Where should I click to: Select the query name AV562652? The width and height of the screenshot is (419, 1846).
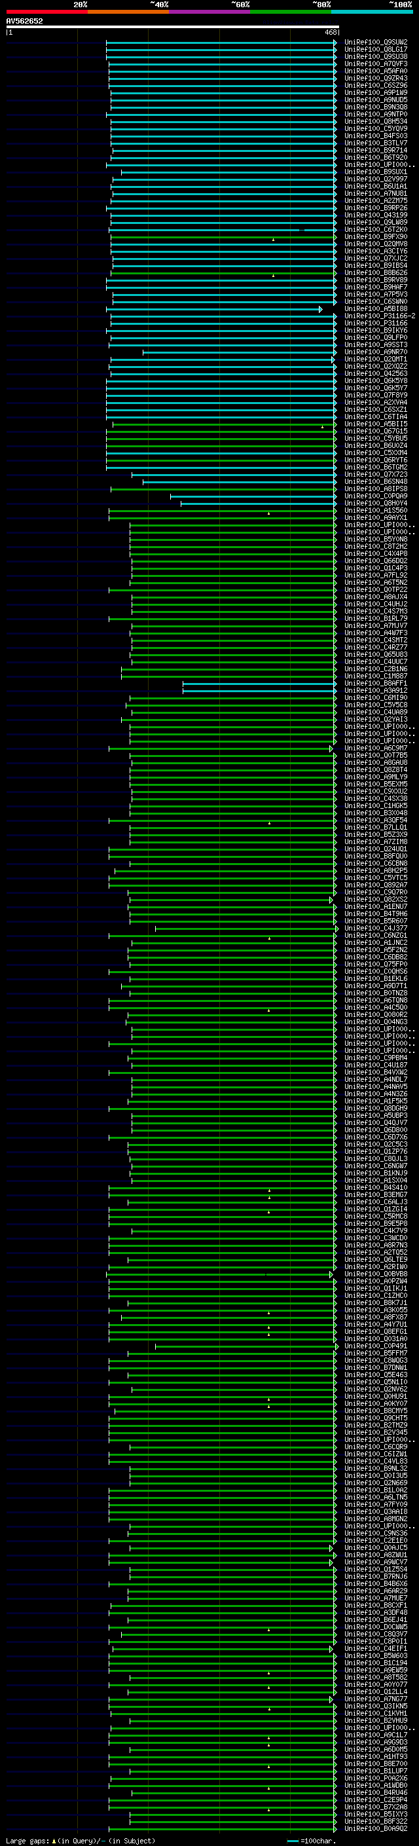24,21
